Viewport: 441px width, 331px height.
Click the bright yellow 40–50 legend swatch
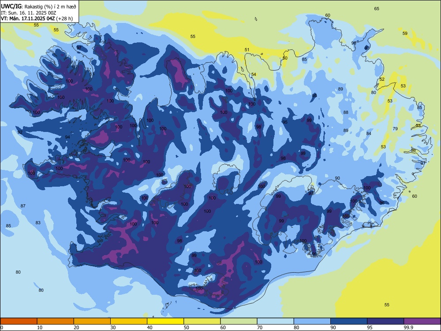165,321
